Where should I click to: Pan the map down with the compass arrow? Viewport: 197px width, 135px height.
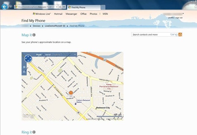point(28,61)
